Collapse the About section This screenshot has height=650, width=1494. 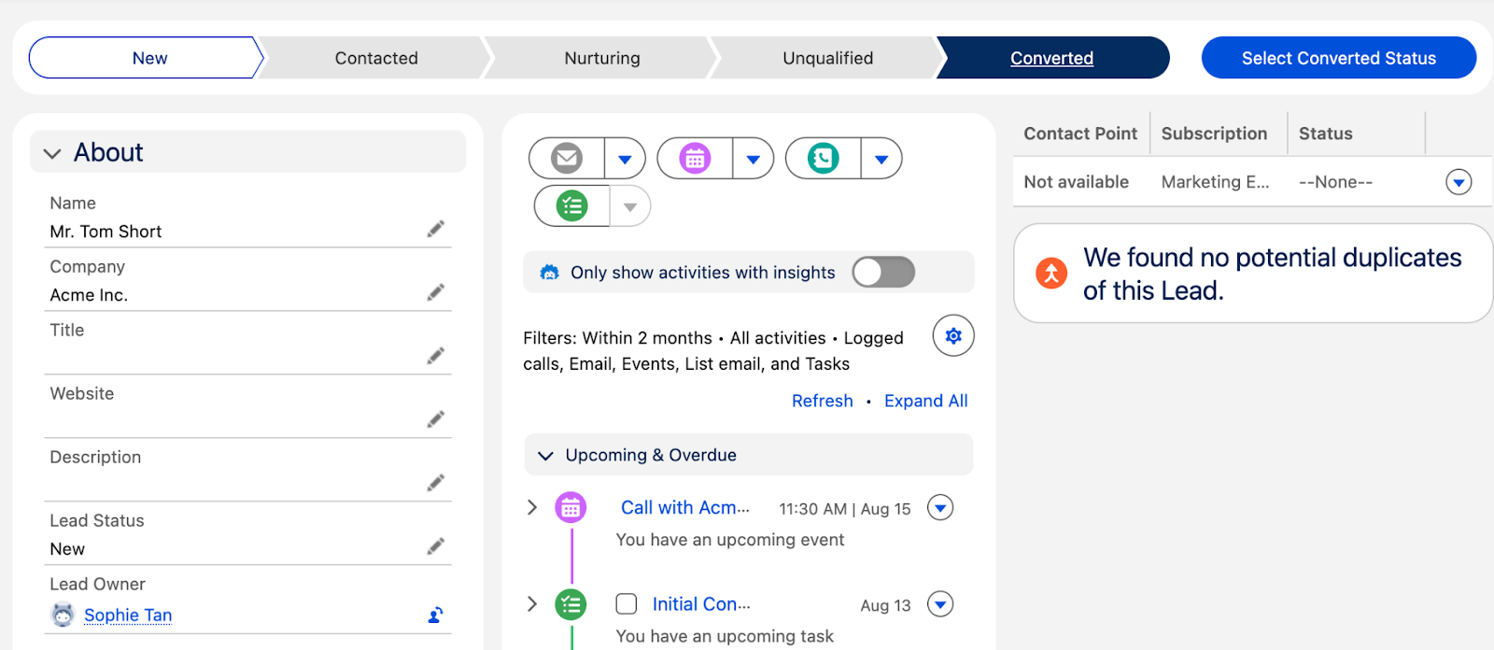coord(51,152)
